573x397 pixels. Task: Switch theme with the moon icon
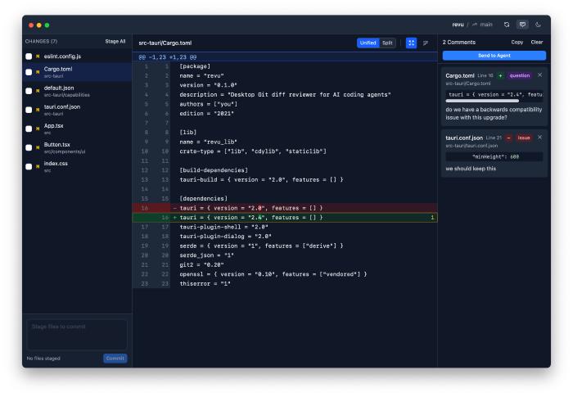click(538, 25)
